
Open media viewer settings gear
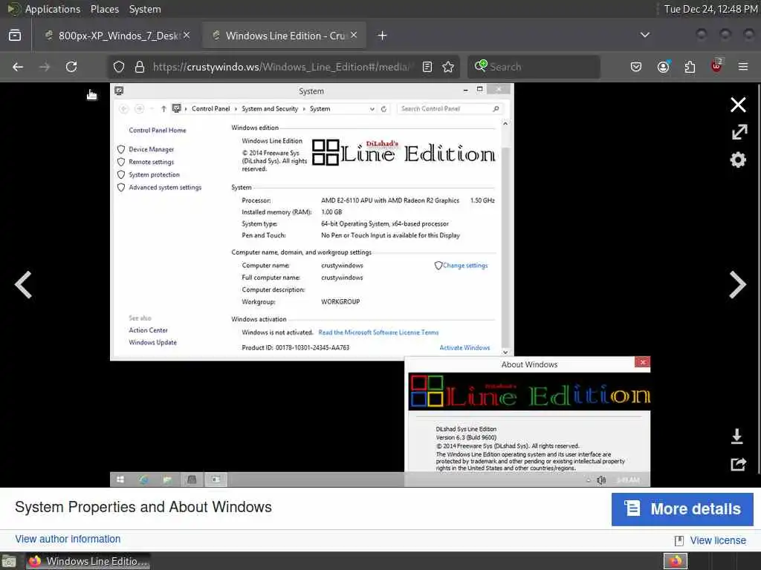[738, 160]
